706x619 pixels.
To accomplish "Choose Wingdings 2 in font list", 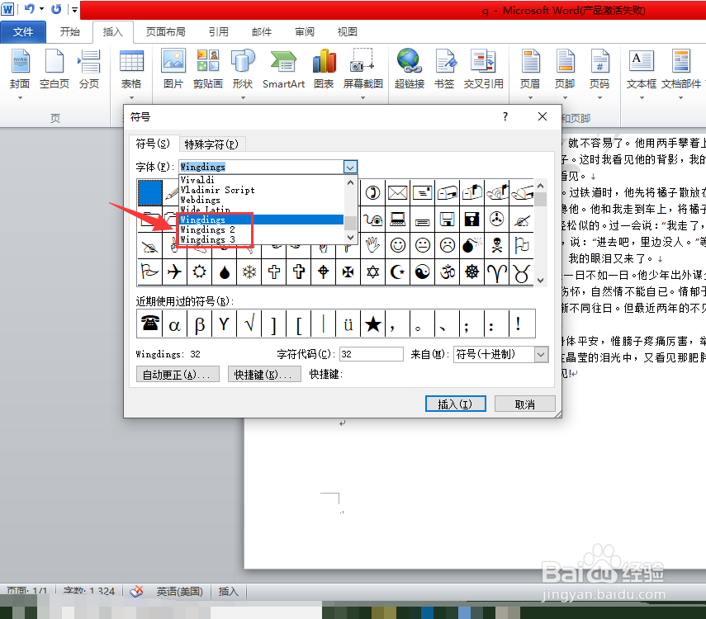I will pyautogui.click(x=261, y=229).
